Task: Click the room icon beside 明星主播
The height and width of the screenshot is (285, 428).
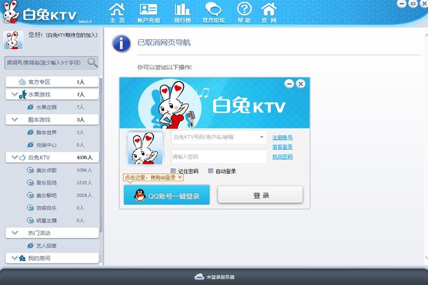Action: [30, 220]
